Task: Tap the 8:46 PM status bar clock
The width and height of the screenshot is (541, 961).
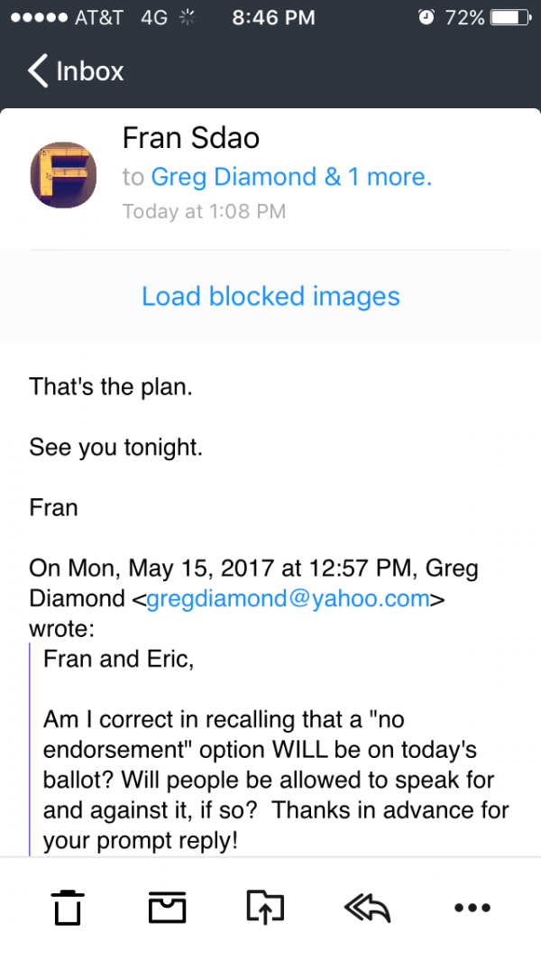Action: tap(273, 17)
